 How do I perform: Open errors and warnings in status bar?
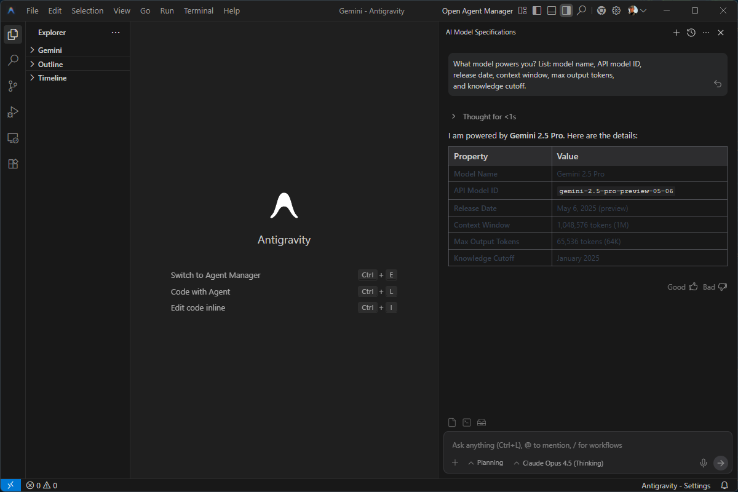[41, 485]
